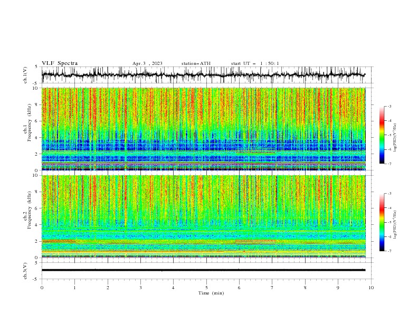The width and height of the screenshot is (418, 323).
Task: Click the ch.2 Frequency (kHz) axis label
Action: 27,210
